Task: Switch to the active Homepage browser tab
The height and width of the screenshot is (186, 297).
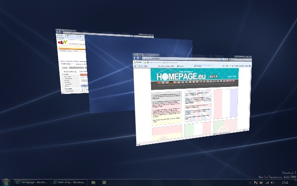Action: click(203, 66)
